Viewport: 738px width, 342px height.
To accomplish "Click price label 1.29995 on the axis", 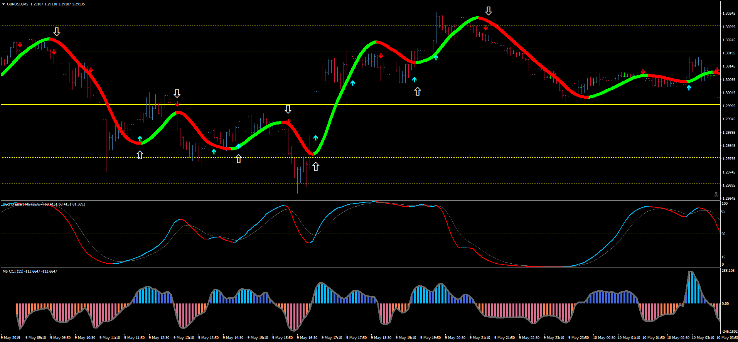I will coord(728,106).
